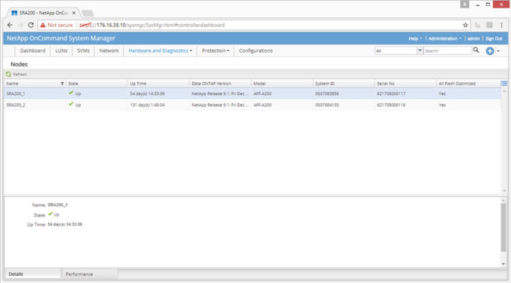
Task: Click the Name column filter icon
Action: pos(63,84)
